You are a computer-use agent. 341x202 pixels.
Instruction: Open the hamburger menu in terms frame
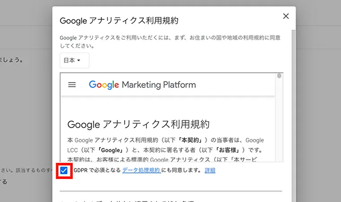pos(72,85)
